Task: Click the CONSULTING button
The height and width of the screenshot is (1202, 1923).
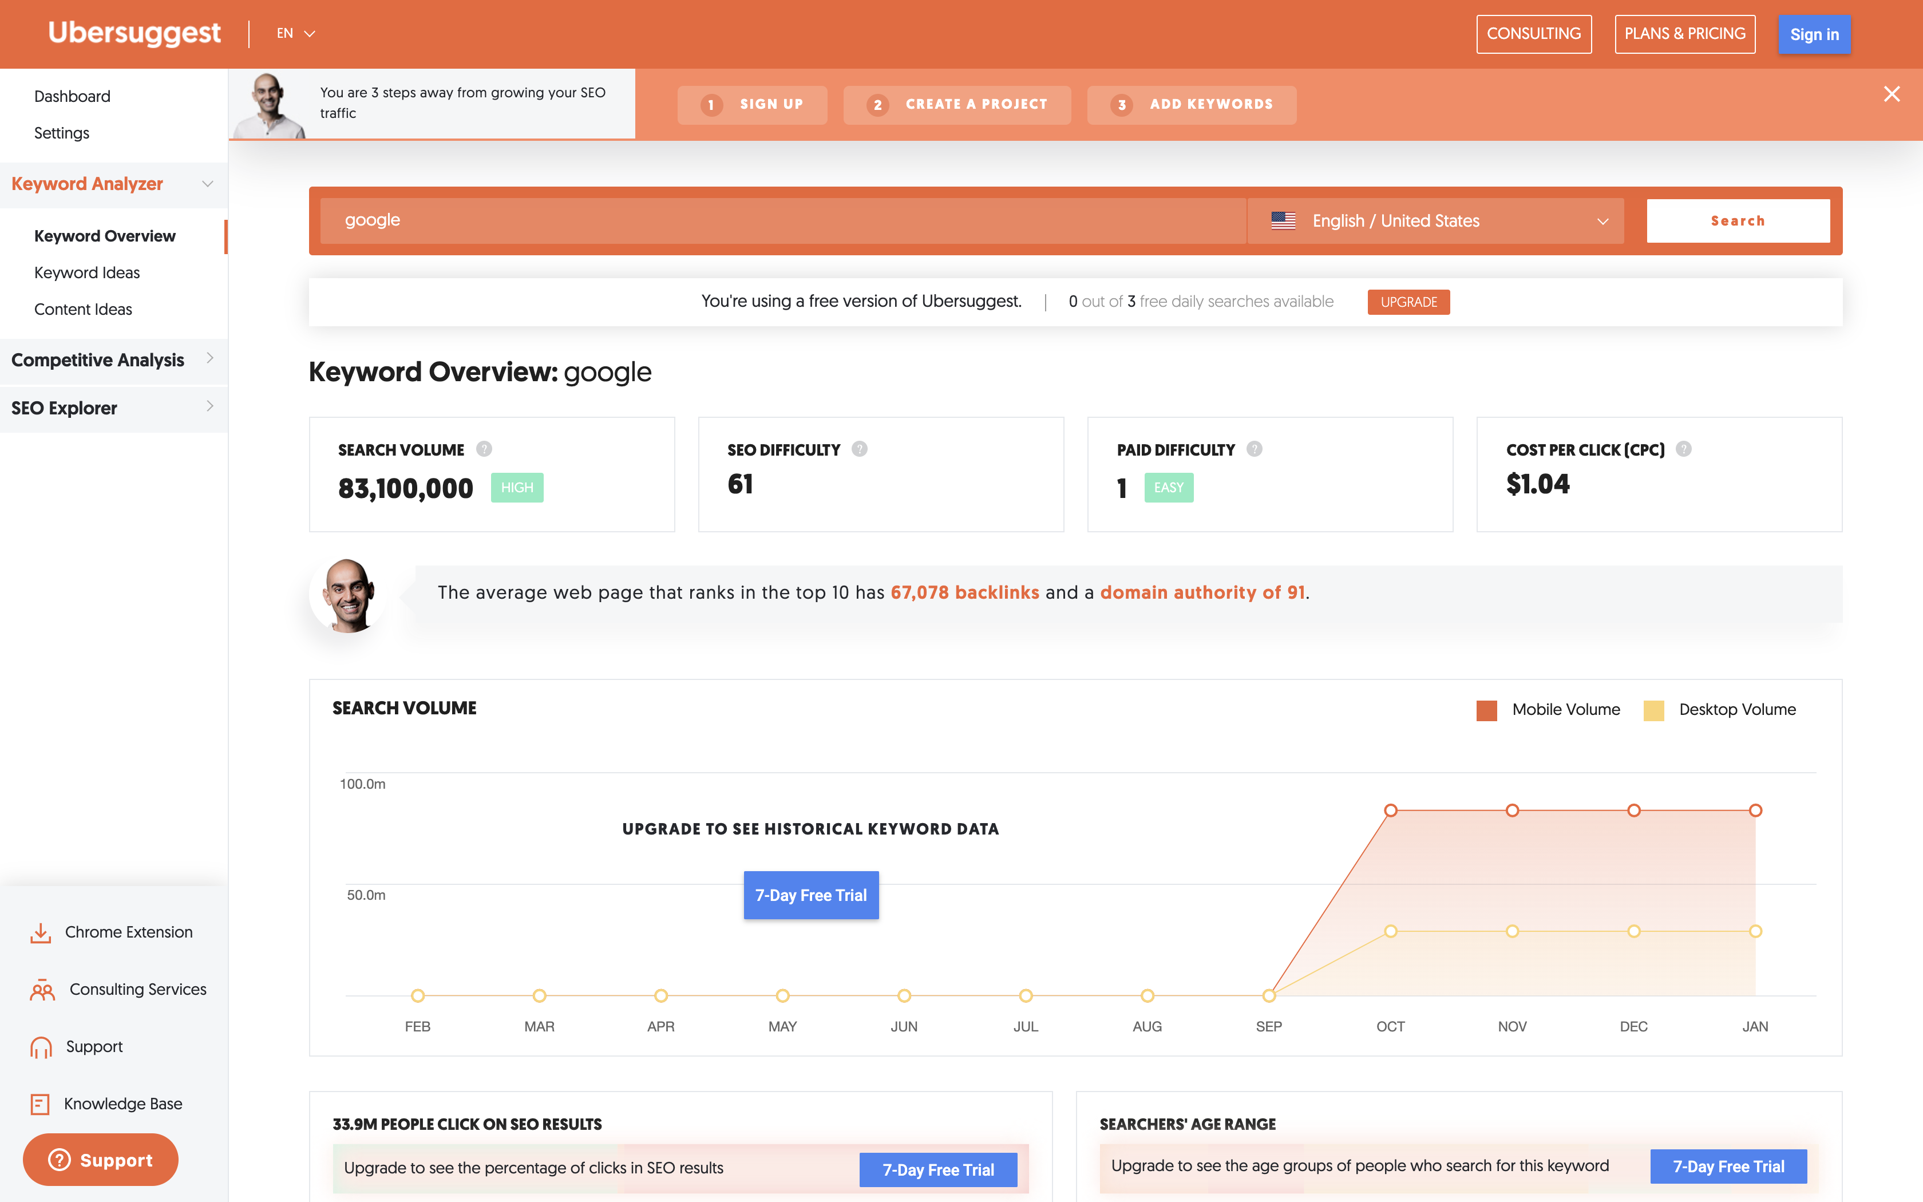Action: (x=1534, y=34)
